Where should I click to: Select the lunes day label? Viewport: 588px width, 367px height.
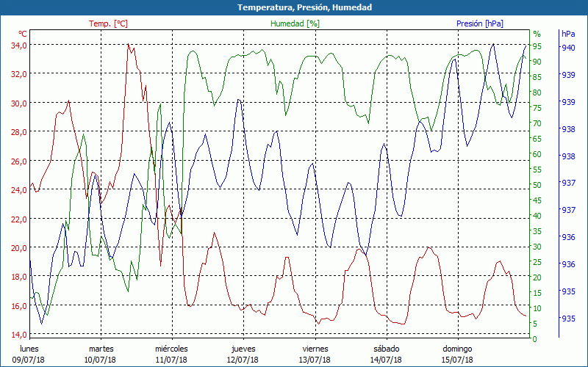pyautogui.click(x=29, y=349)
